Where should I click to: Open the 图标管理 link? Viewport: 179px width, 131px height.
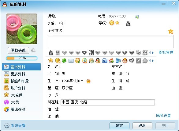(166, 53)
